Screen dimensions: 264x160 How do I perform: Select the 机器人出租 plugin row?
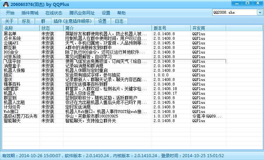coord(114,102)
